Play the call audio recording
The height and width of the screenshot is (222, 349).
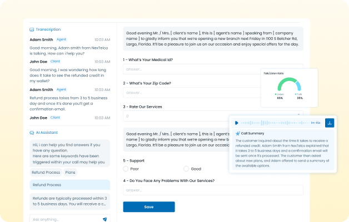coord(237,123)
